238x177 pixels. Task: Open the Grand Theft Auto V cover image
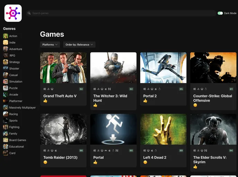(63, 68)
